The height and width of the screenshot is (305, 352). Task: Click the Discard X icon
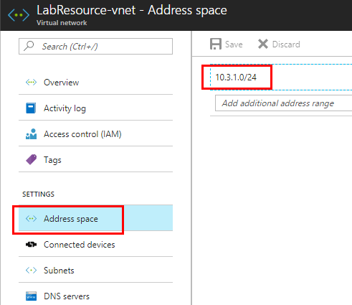tap(263, 44)
